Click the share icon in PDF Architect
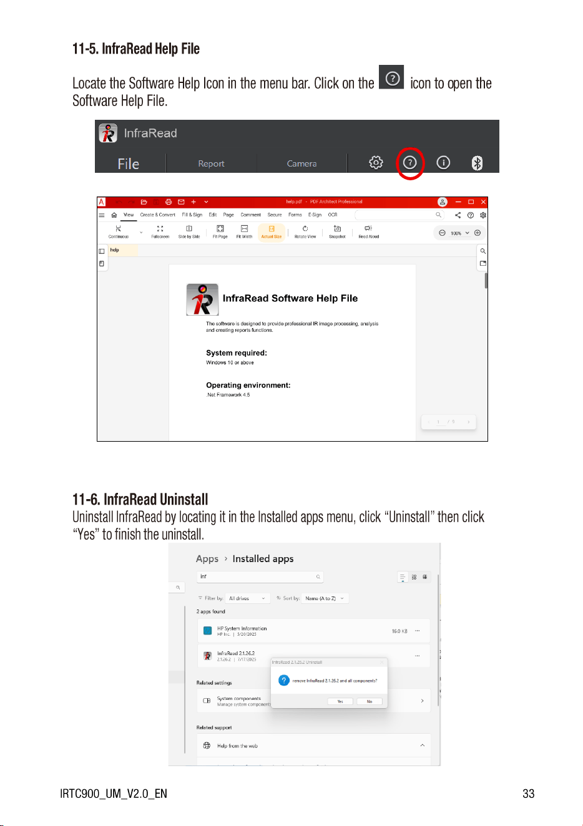Viewport: 583px width, 826px height. pos(458,215)
